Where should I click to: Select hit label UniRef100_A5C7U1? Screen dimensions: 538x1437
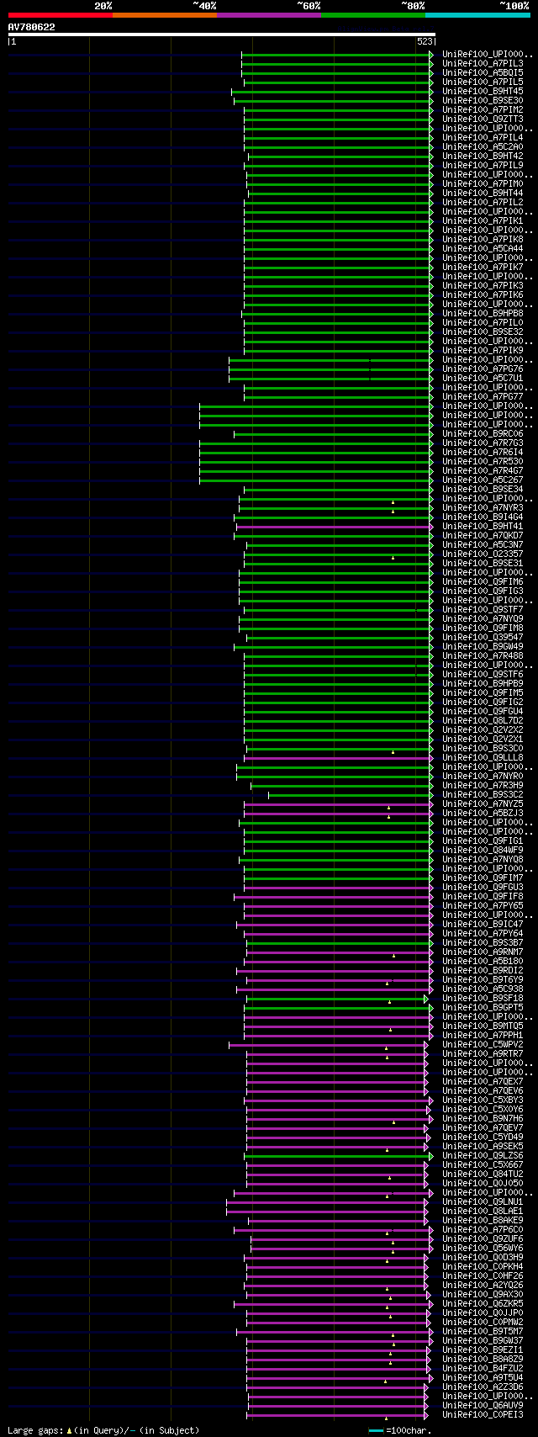[483, 378]
